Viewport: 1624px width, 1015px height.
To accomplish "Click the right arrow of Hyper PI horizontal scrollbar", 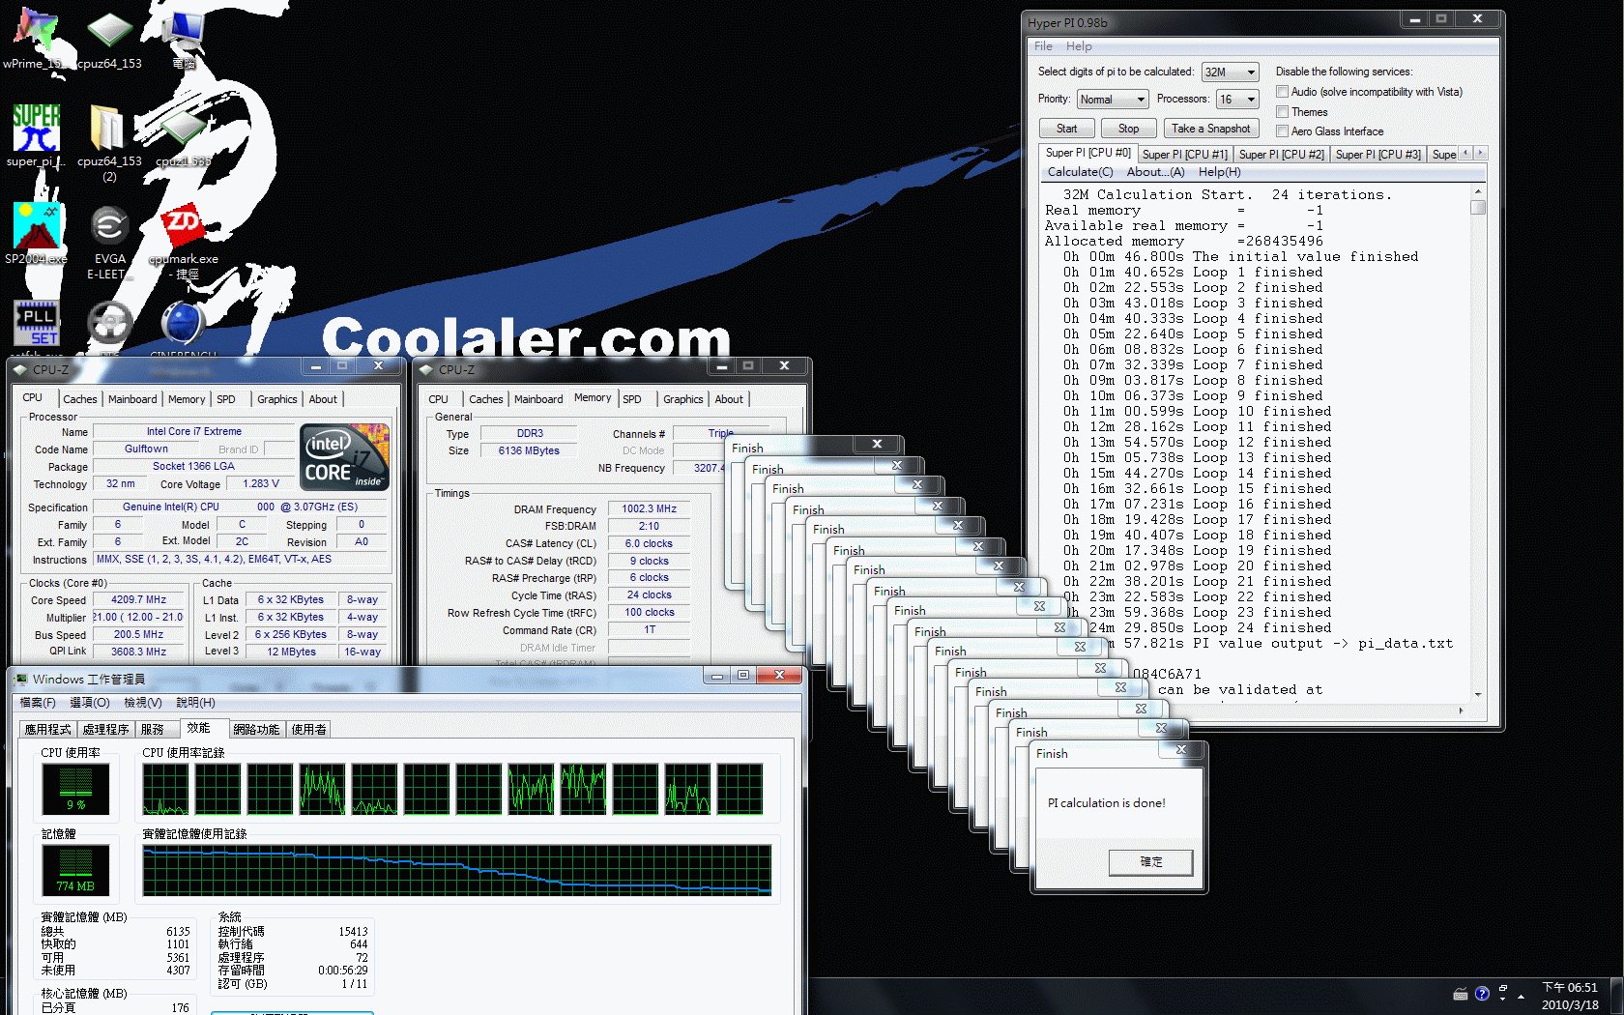I will tap(1461, 710).
